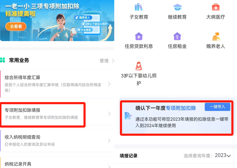Image resolution: width=237 pixels, height=168 pixels.
Task: Tap the 一老一小 promotional banner image
Action: tap(57, 21)
